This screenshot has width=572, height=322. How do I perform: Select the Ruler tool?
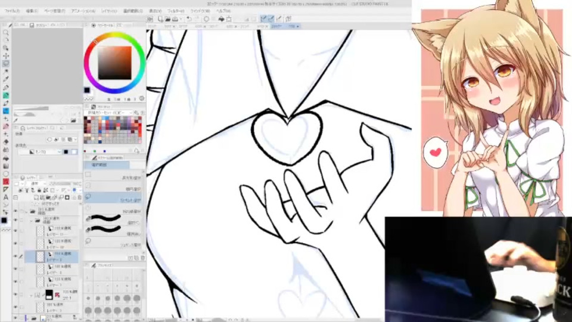coord(6,190)
